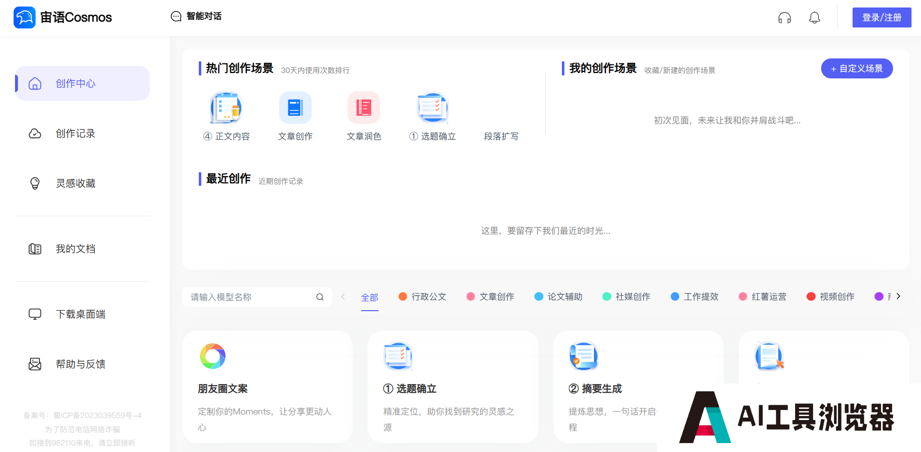Open the 正文内容 scene icon
This screenshot has width=921, height=452.
point(226,107)
